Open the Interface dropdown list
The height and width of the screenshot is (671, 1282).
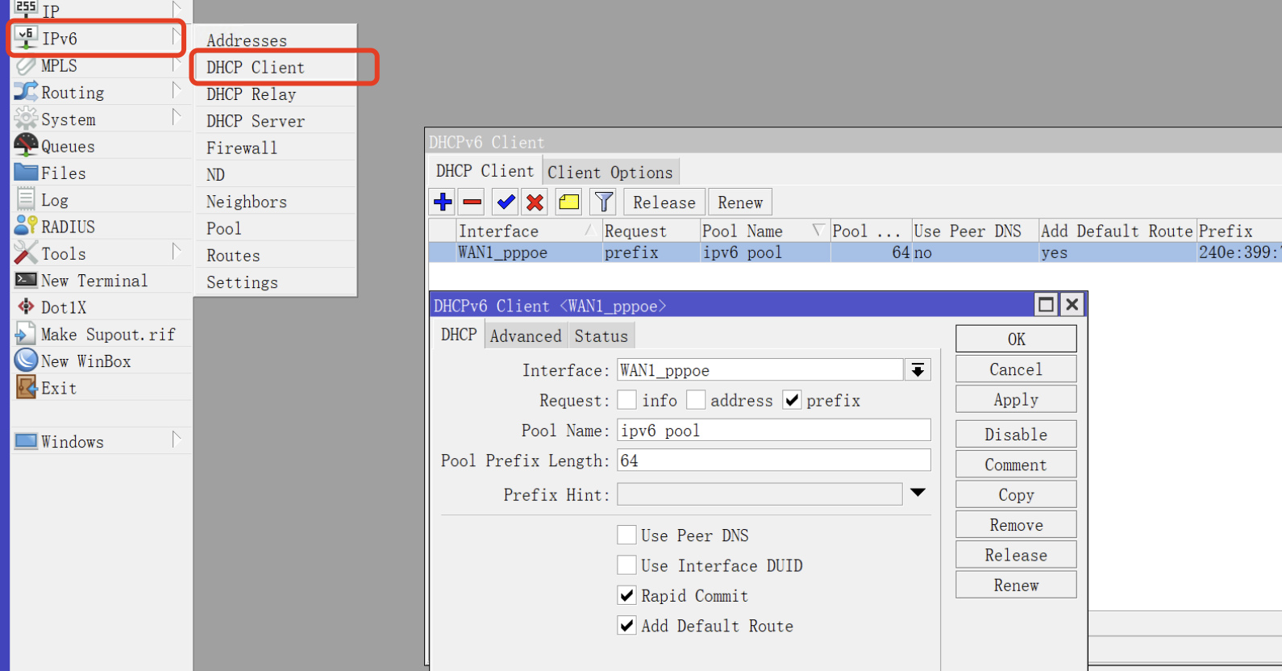pos(918,370)
